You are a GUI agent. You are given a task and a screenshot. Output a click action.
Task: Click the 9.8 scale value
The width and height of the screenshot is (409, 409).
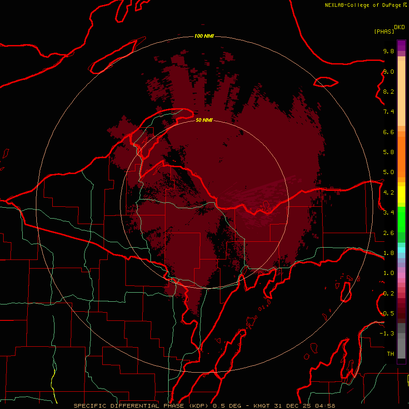[x=389, y=51]
